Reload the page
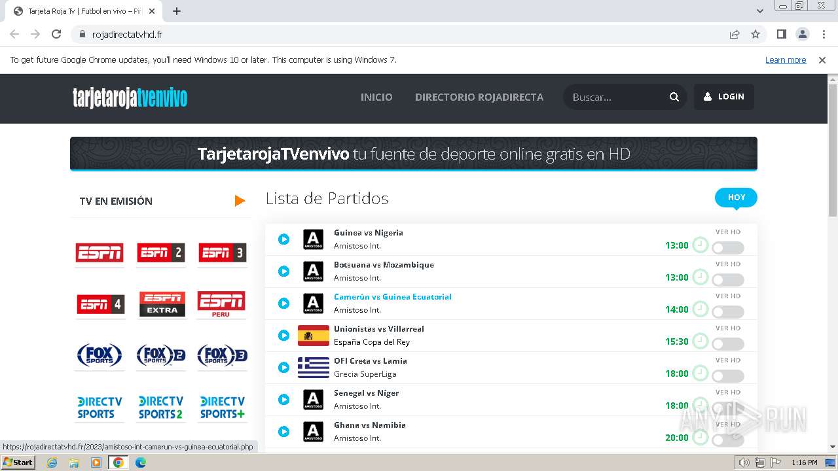Image resolution: width=838 pixels, height=471 pixels. click(56, 34)
